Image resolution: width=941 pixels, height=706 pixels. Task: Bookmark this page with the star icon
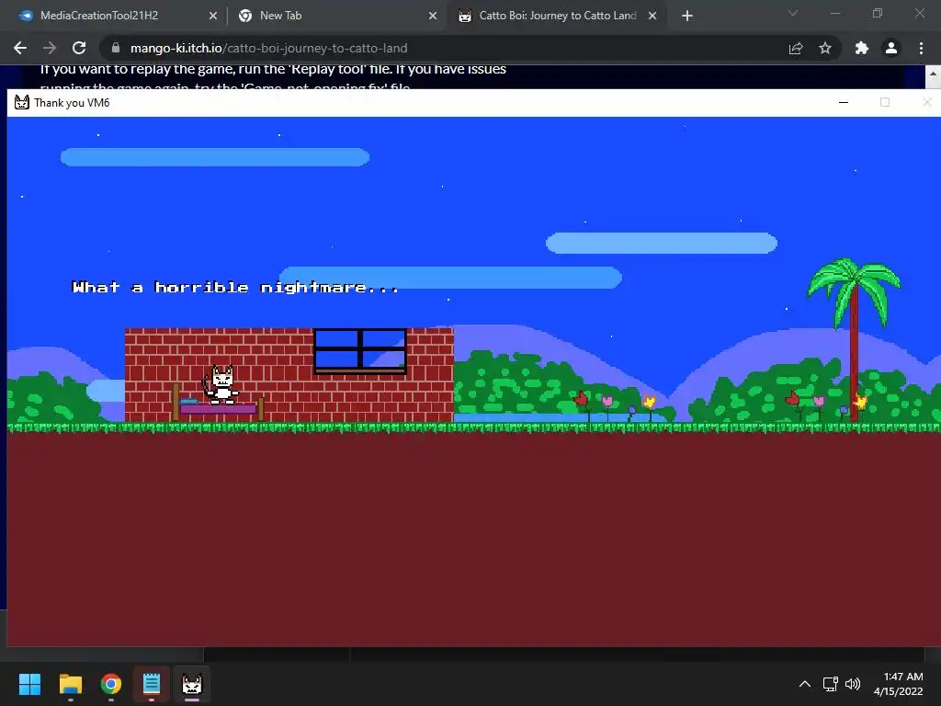[825, 48]
